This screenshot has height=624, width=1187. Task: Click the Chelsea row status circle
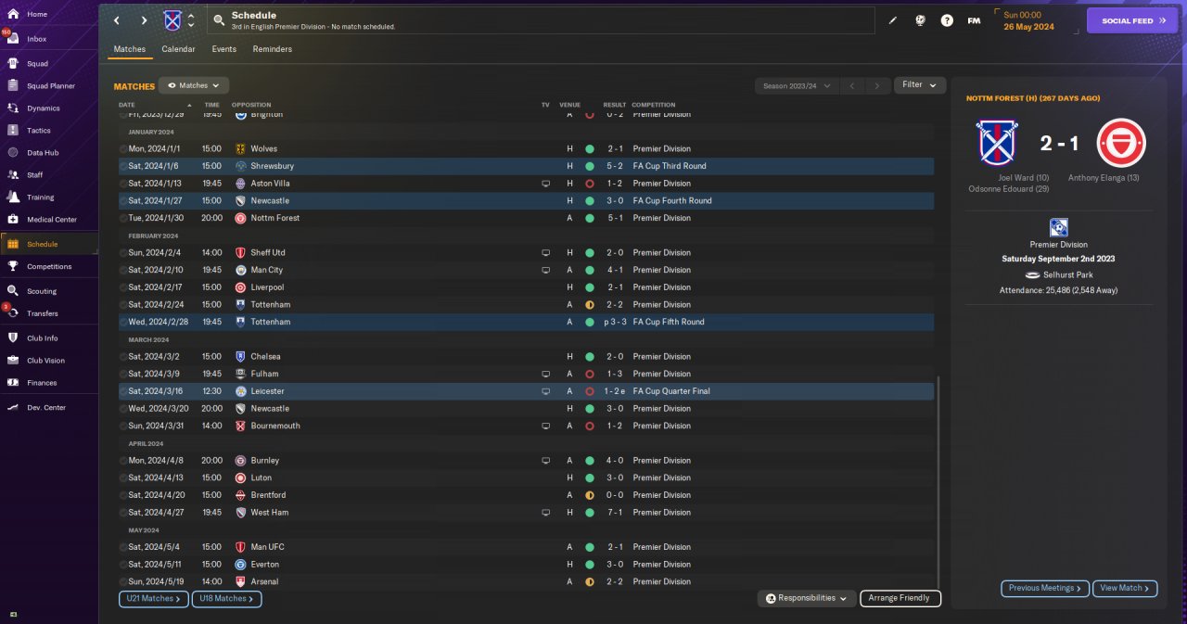coord(589,357)
